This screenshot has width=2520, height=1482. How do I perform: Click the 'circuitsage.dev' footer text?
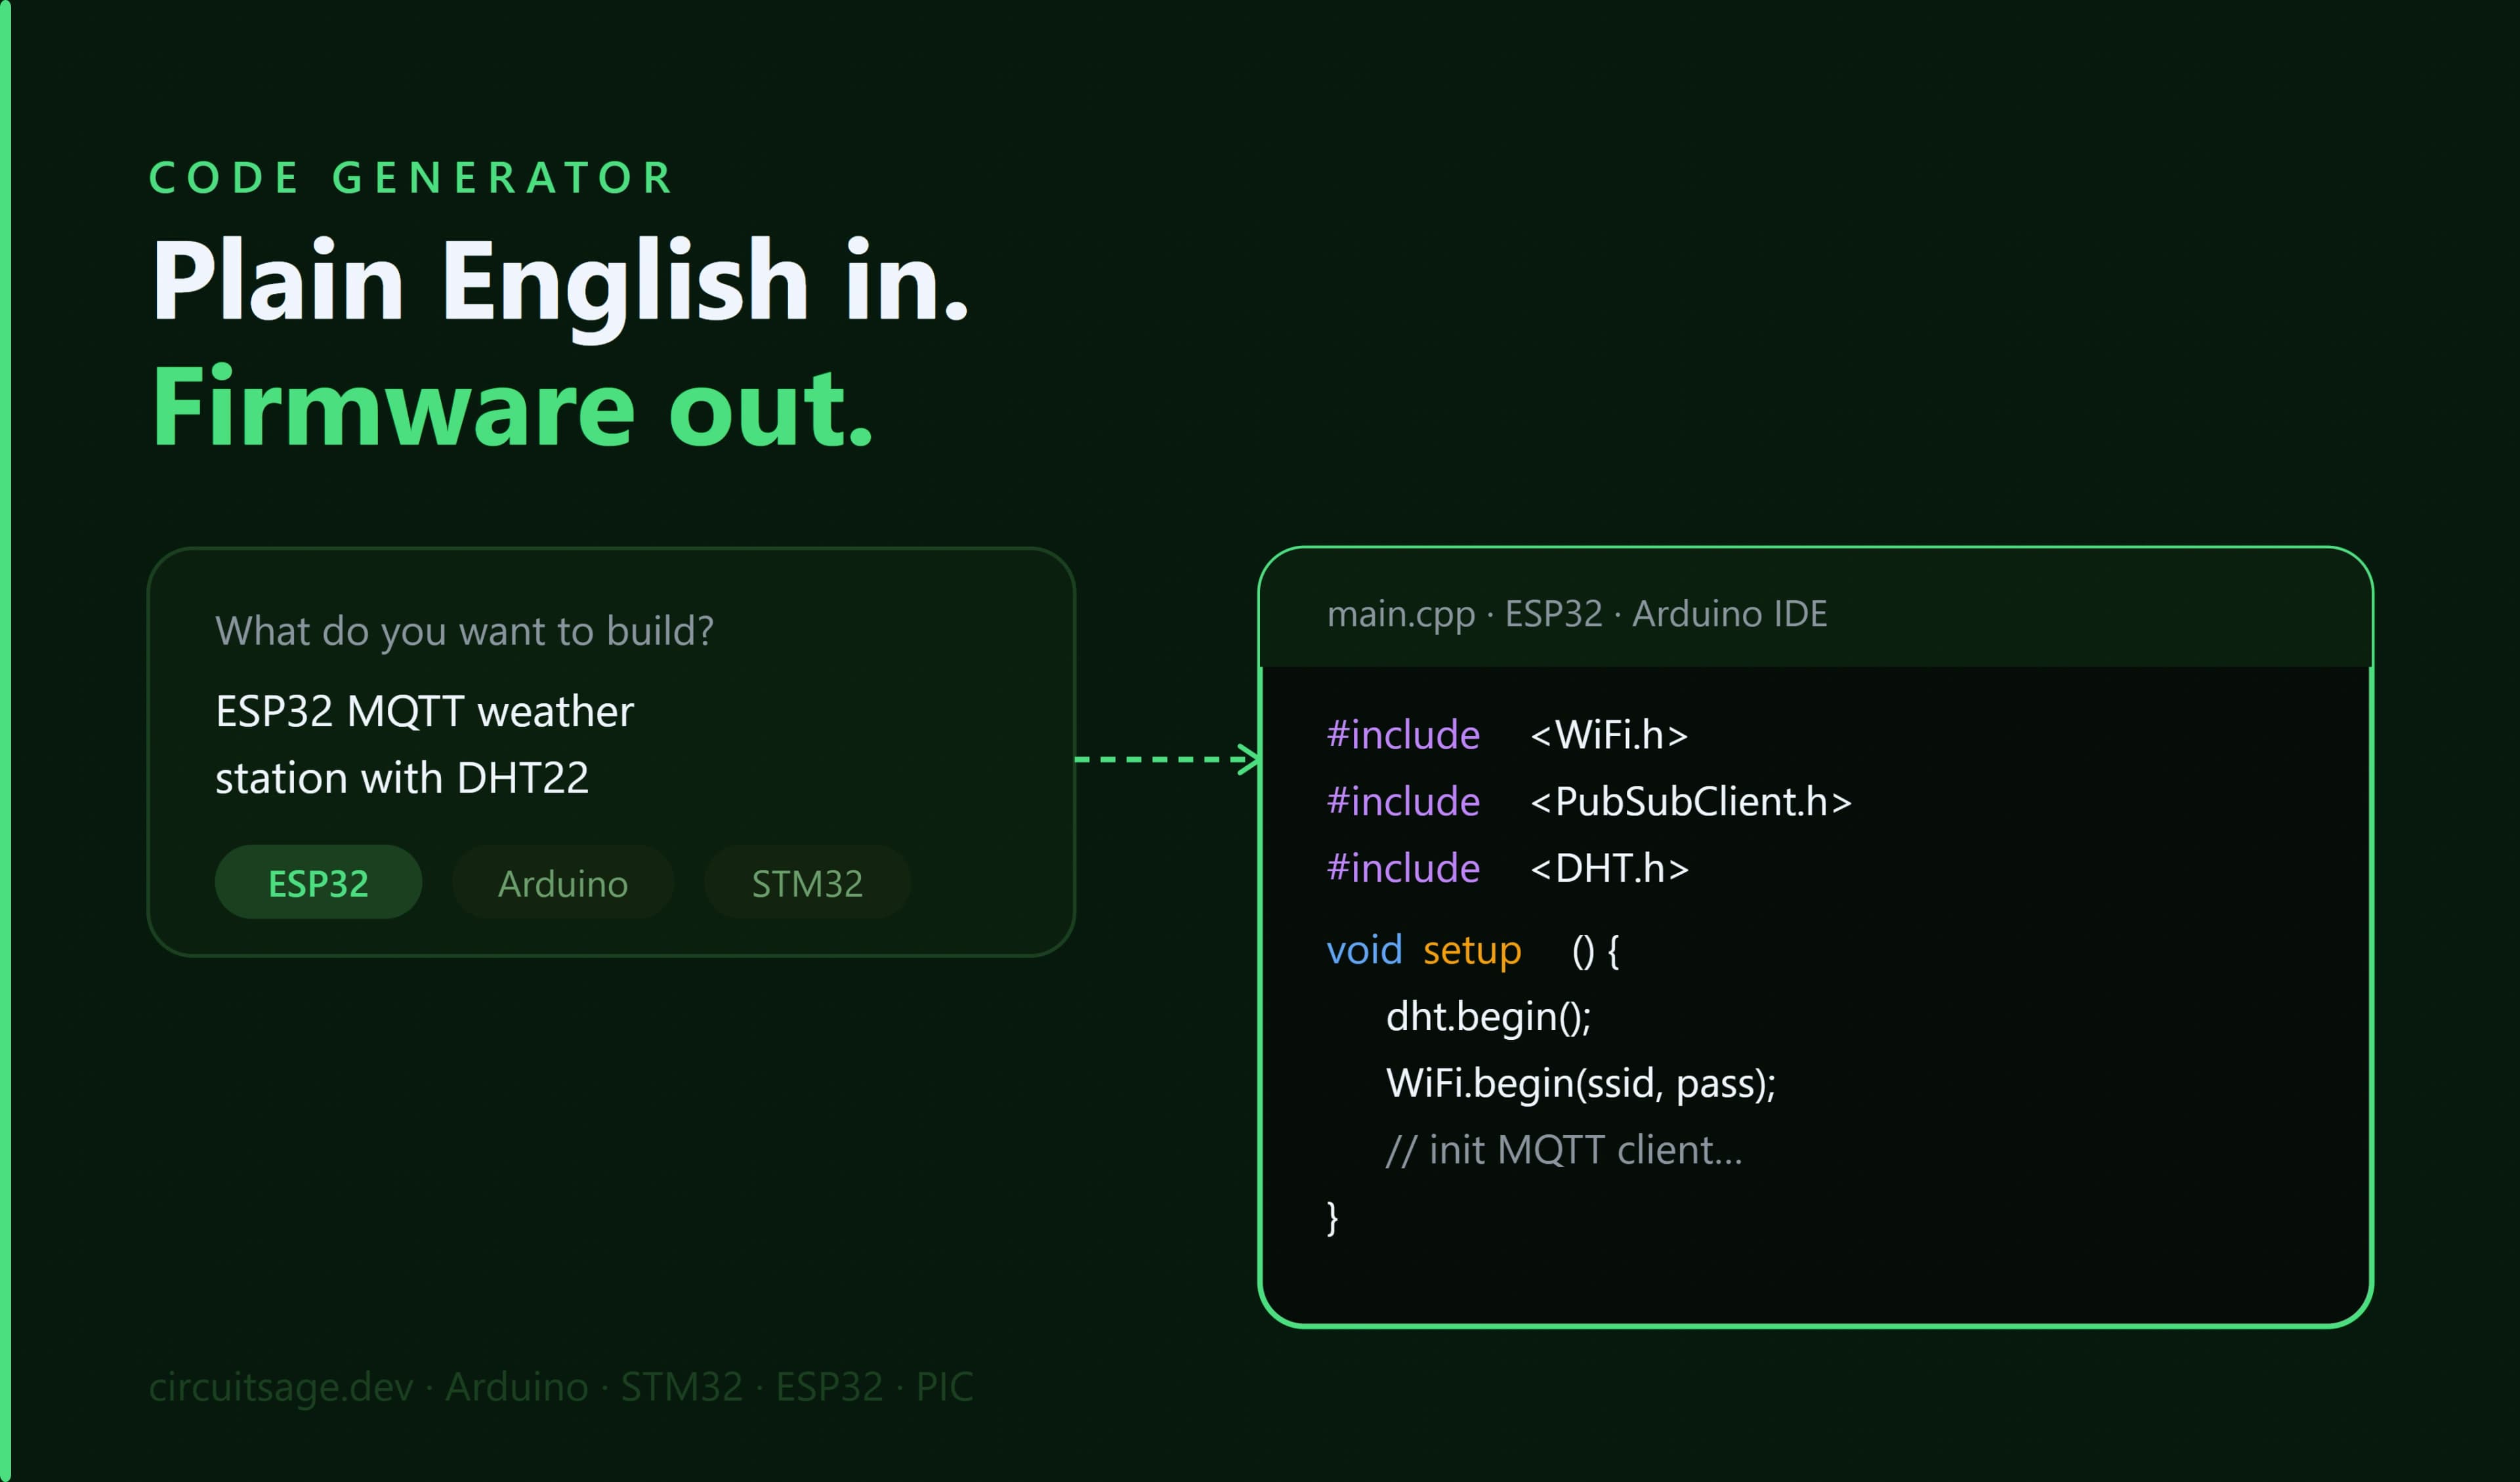pos(281,1387)
